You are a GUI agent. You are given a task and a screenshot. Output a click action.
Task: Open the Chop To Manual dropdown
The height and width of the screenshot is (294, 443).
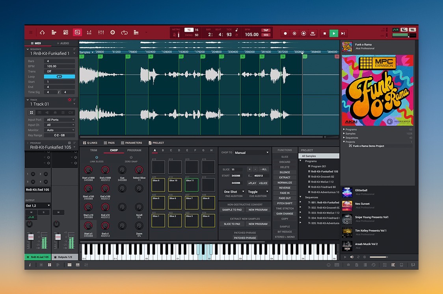point(251,152)
